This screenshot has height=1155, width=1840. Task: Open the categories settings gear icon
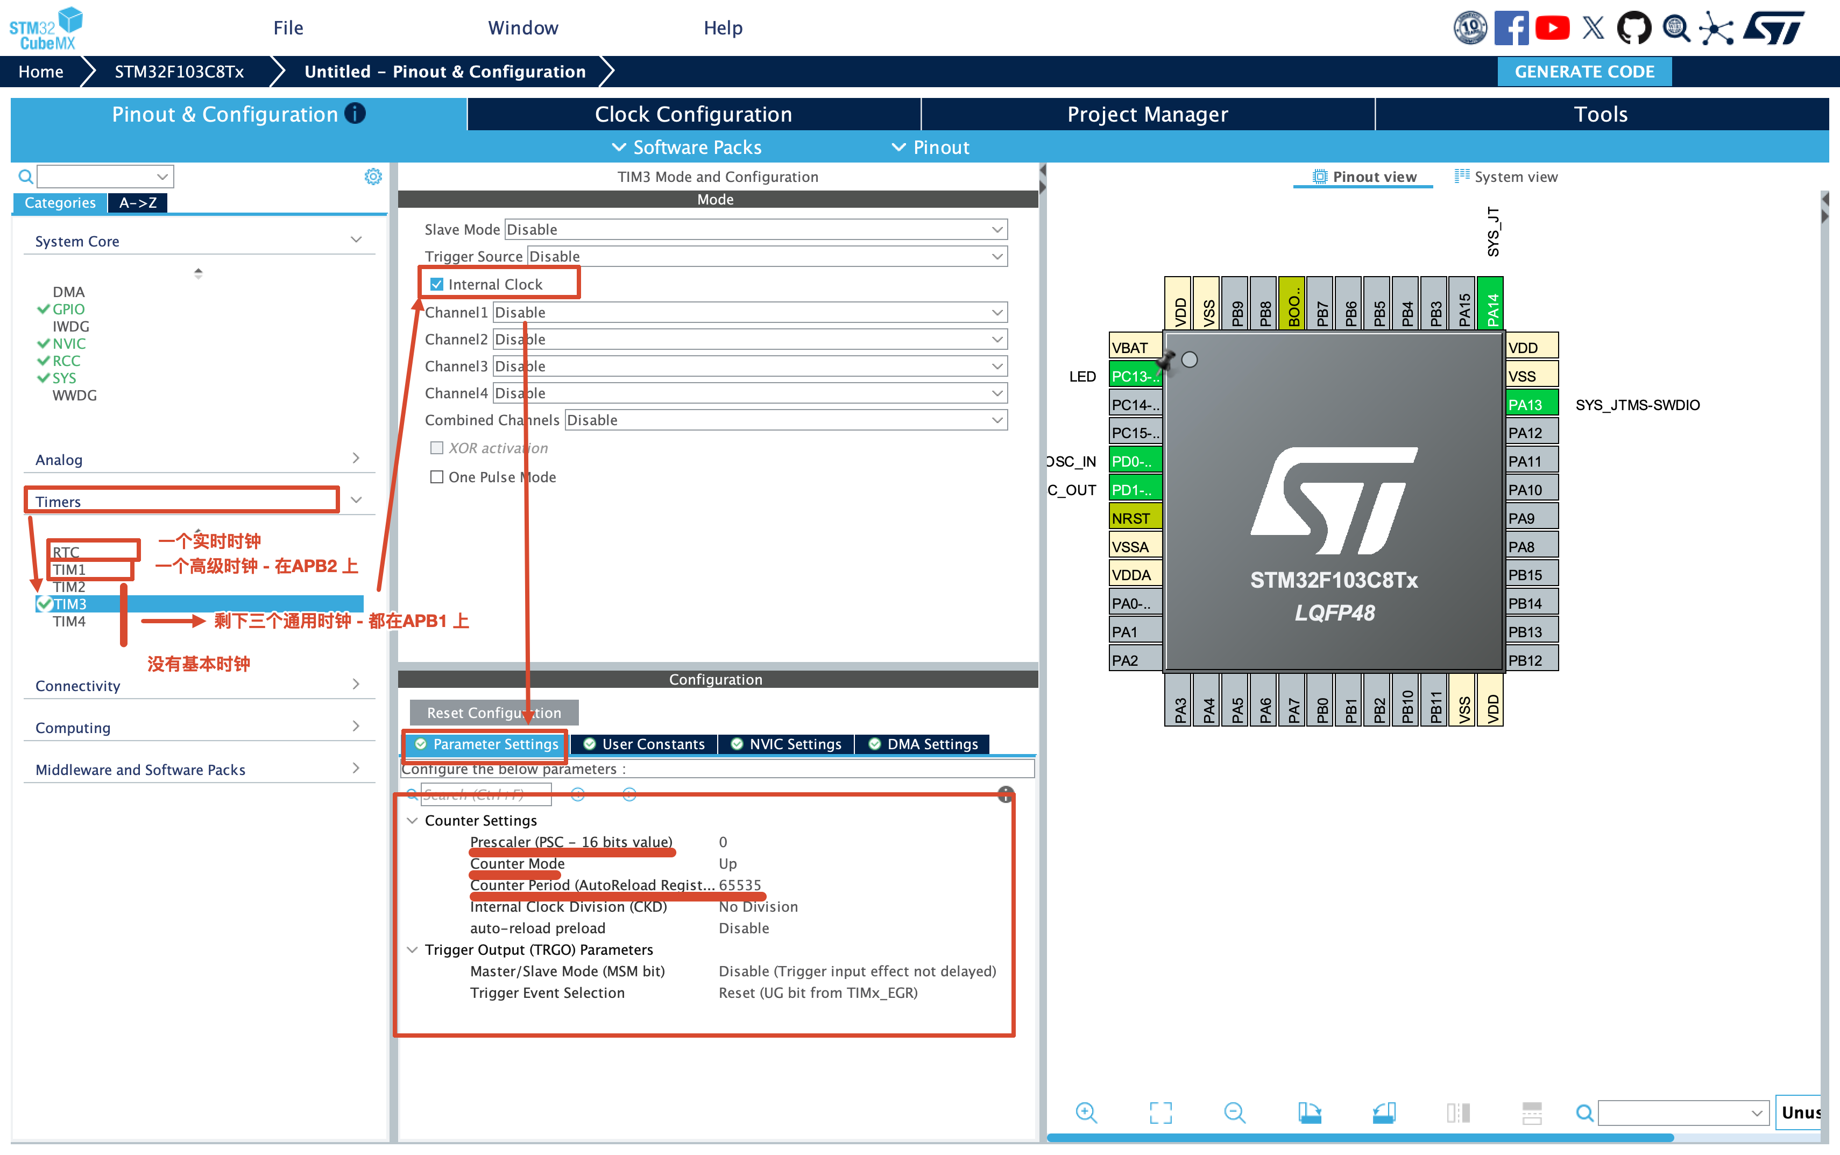click(x=373, y=177)
